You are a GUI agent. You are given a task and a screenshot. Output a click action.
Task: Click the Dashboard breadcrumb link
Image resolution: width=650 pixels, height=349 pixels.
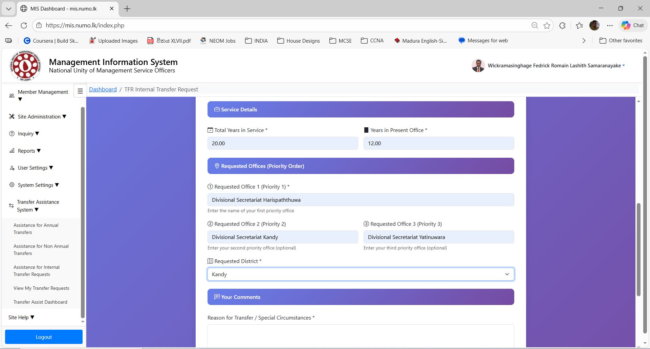pos(103,89)
